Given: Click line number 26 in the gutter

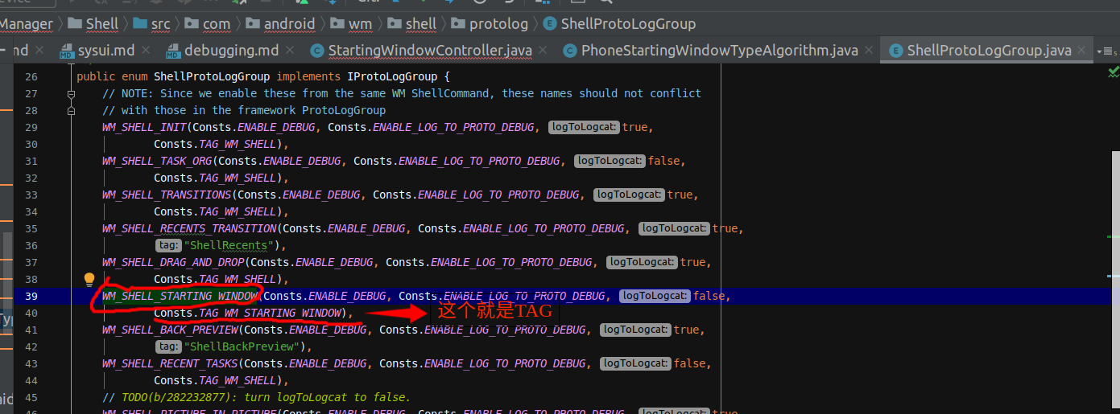Looking at the screenshot, I should pyautogui.click(x=31, y=76).
